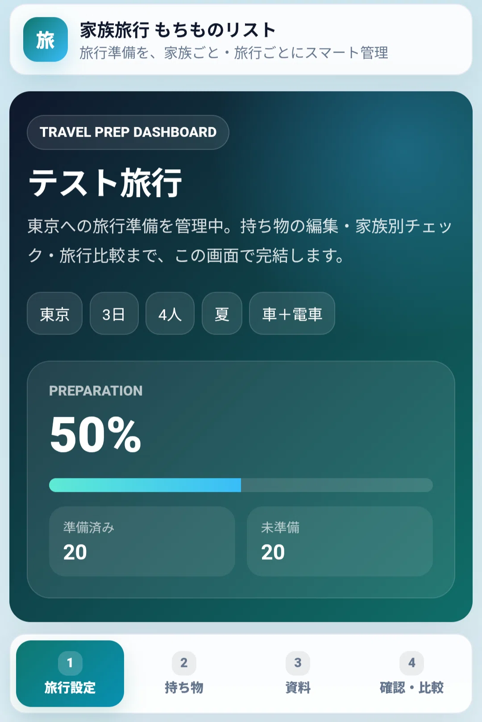Click the TRAVEL PREP DASHBOARD badge
Viewport: 482px width, 722px height.
pyautogui.click(x=128, y=132)
